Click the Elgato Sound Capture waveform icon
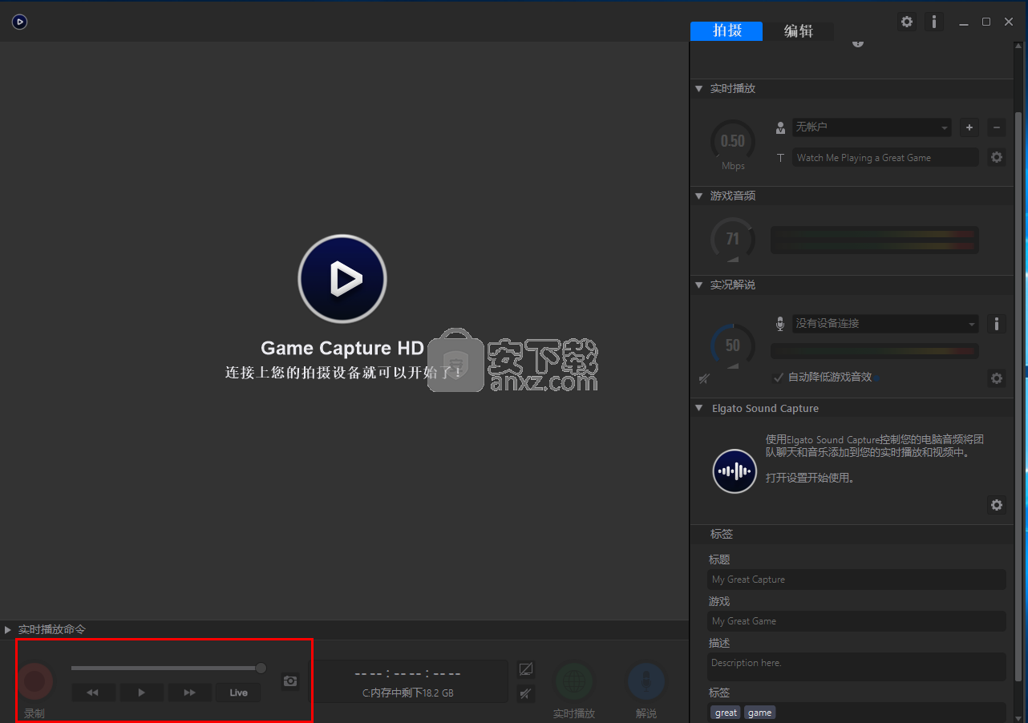 click(735, 471)
